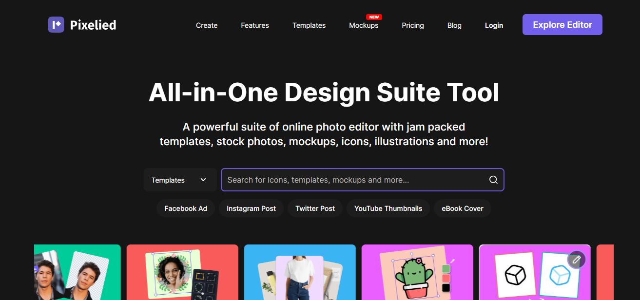Click the green color swatch beside cactus

coord(446,269)
